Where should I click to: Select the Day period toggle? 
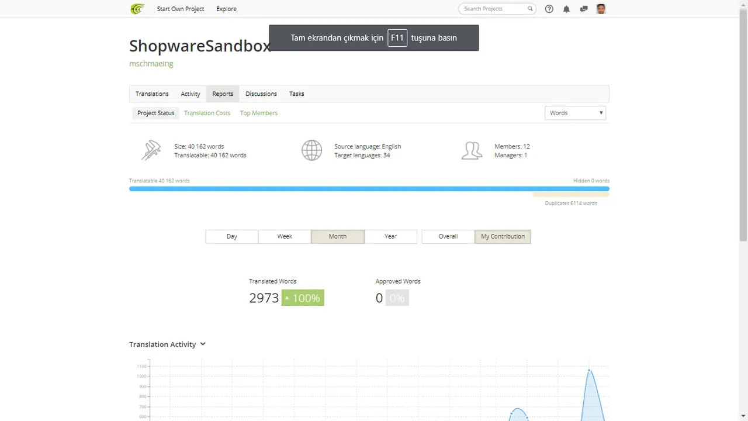click(x=232, y=236)
